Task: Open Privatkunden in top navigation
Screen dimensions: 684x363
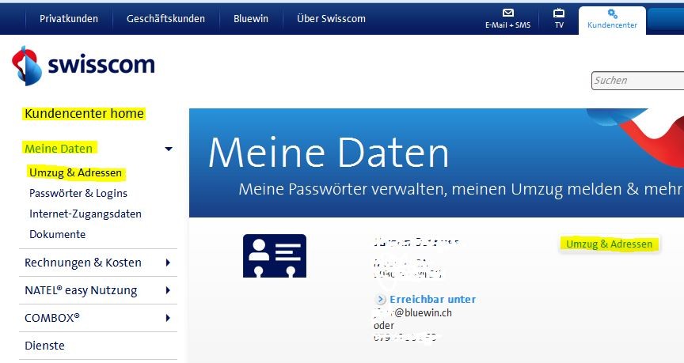Action: 69,18
